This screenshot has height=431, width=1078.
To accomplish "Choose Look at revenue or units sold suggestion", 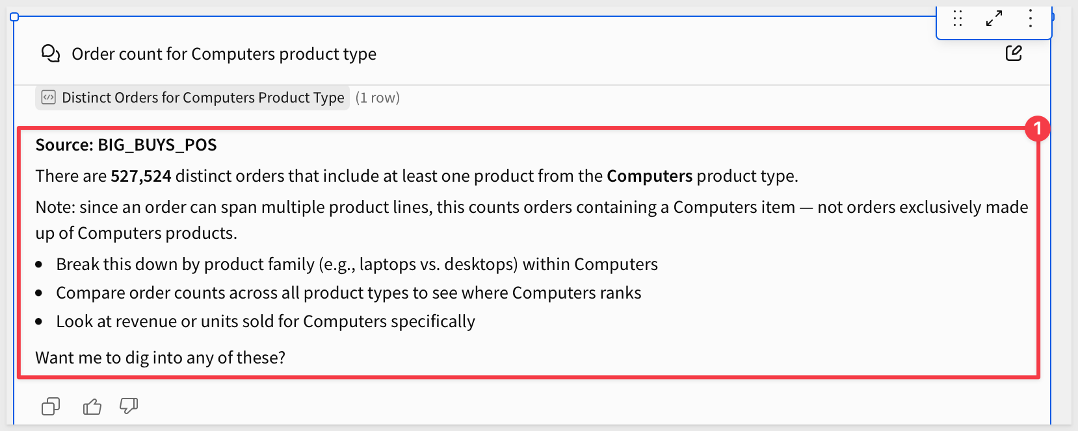I will (265, 321).
